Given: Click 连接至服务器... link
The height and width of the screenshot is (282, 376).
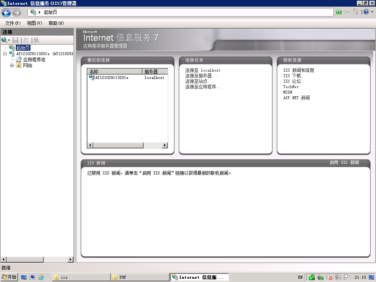Looking at the screenshot, I should point(201,76).
